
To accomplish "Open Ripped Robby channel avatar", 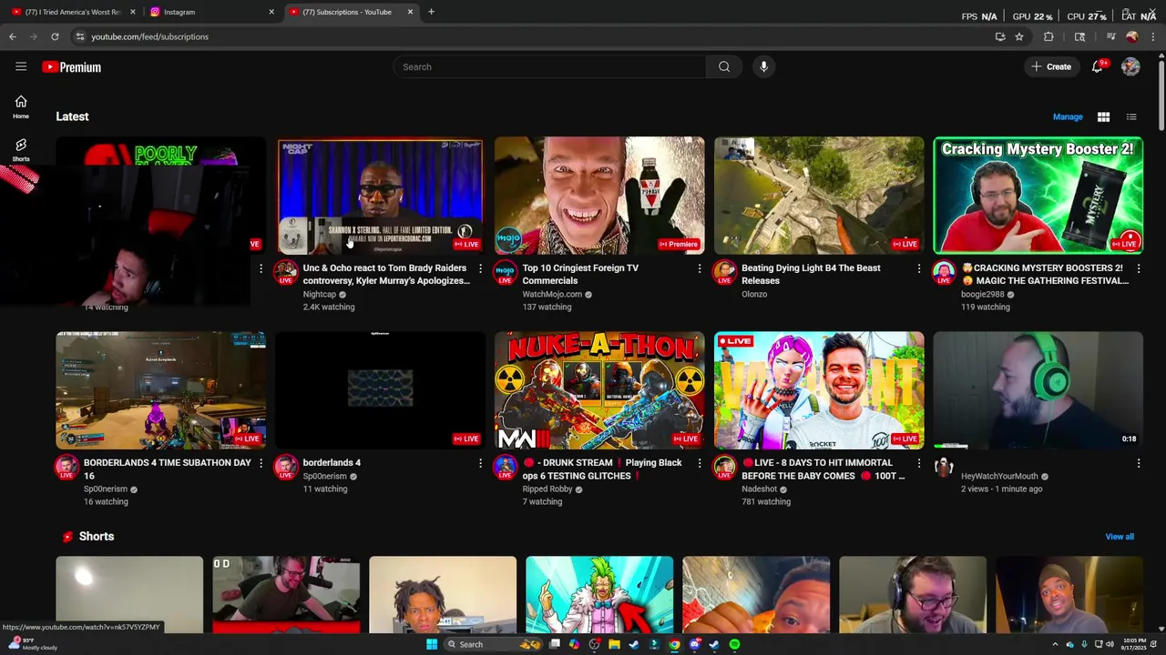I will click(506, 466).
